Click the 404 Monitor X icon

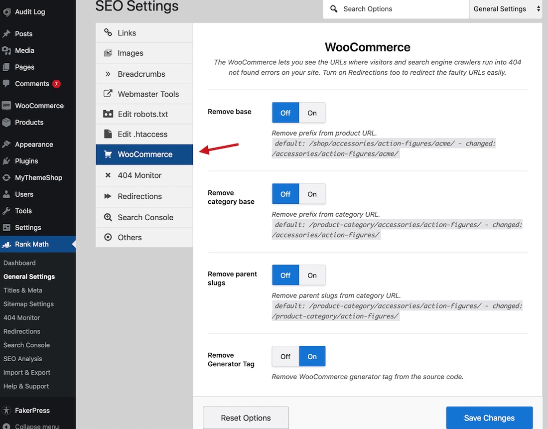(x=108, y=175)
